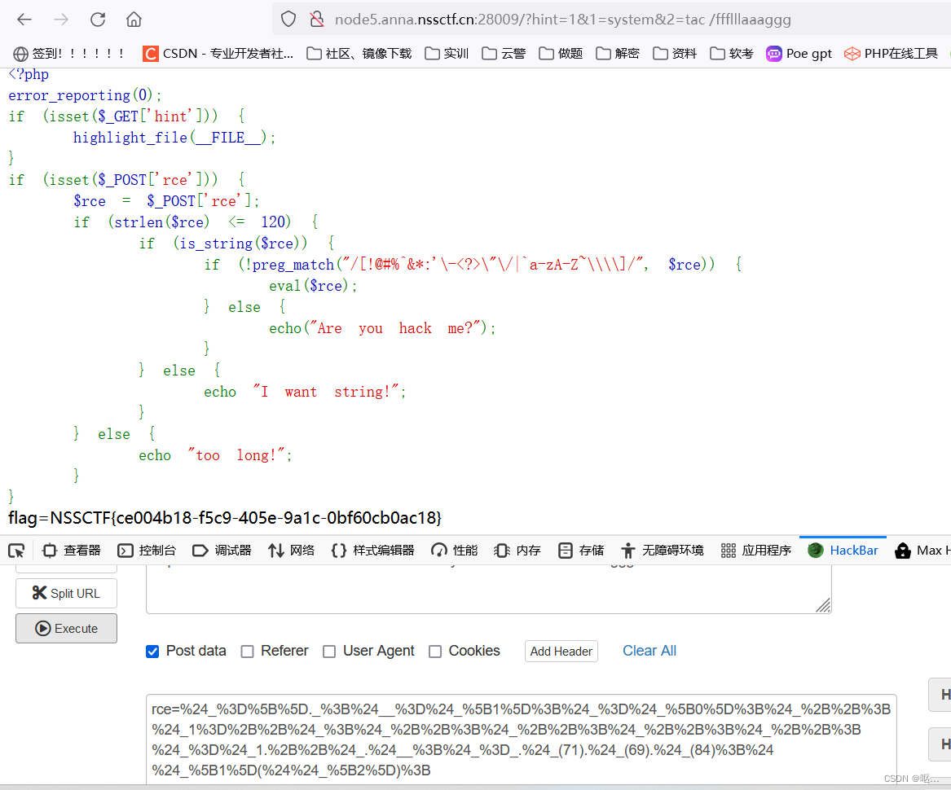Switch to the 内存 memory tab
This screenshot has height=790, width=951.
(517, 551)
